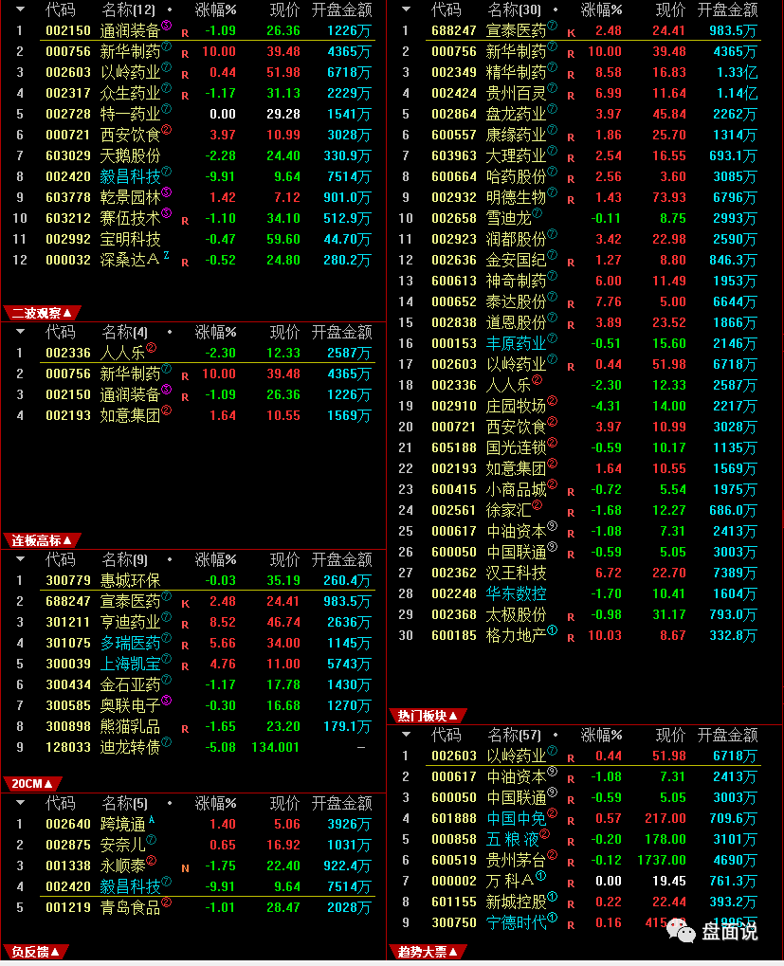784x966 pixels.
Task: Open the dropdown arrow of the 名称[57] list
Action: click(406, 735)
